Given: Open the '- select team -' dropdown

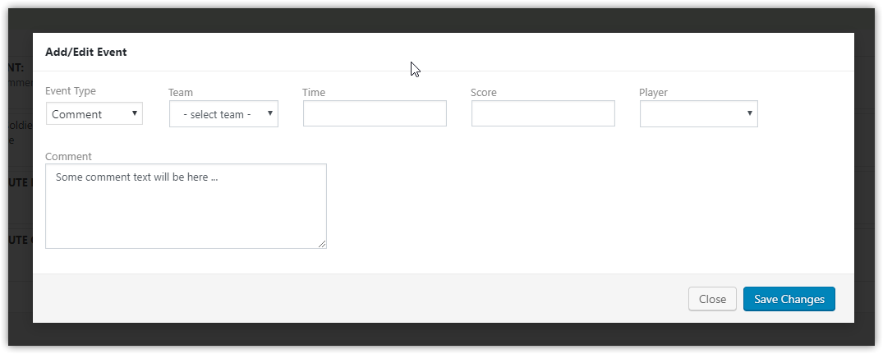Looking at the screenshot, I should tap(223, 113).
